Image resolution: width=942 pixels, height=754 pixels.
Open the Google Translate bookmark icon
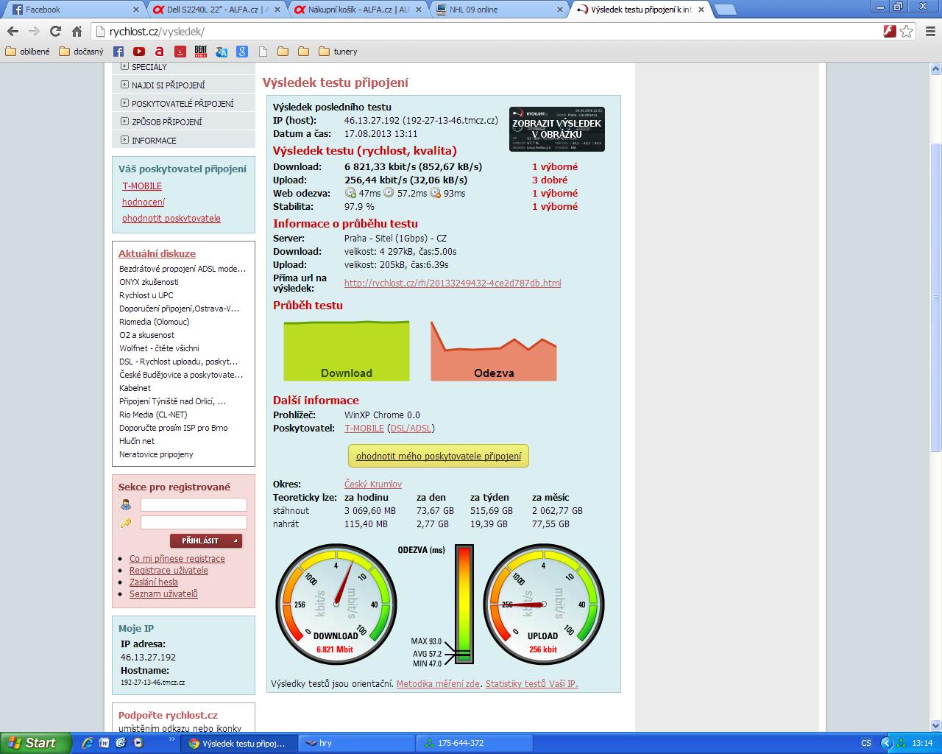222,52
